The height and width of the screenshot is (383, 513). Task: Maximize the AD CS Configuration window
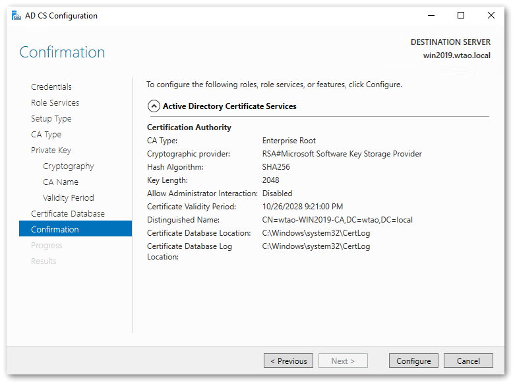[461, 15]
